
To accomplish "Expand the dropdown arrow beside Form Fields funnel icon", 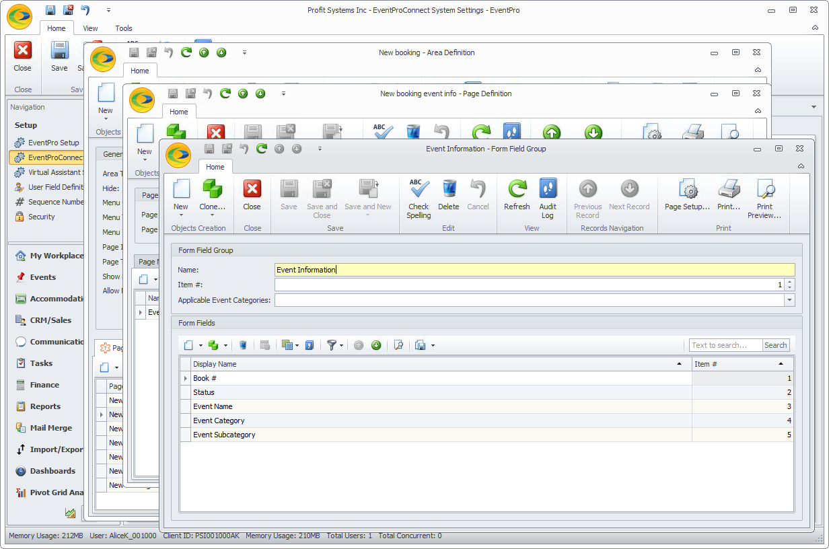I will point(342,346).
